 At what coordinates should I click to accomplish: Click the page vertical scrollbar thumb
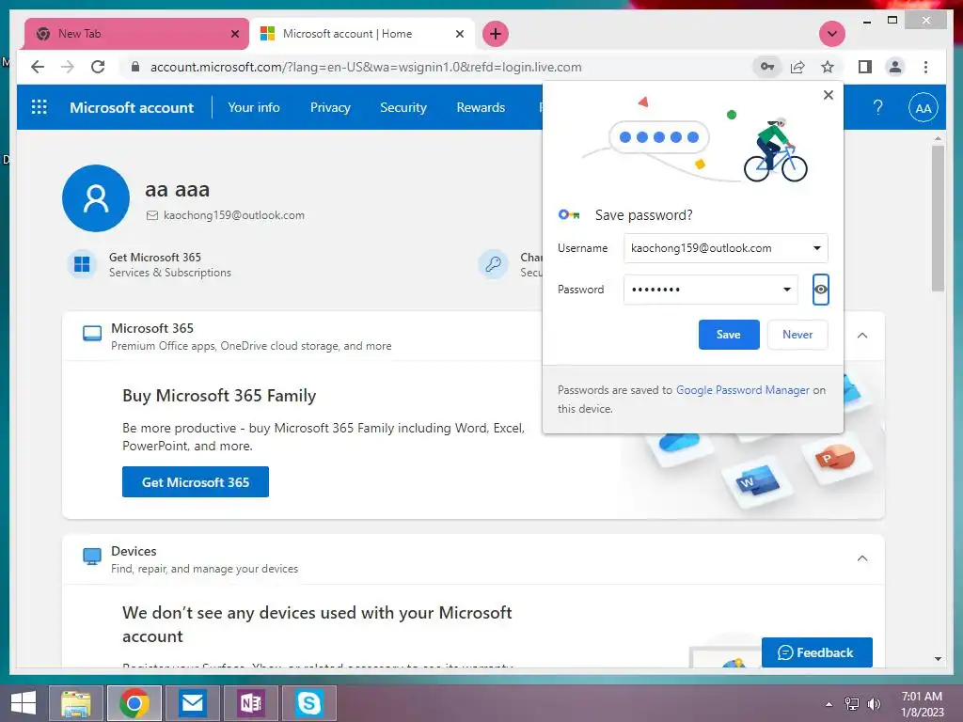(938, 218)
